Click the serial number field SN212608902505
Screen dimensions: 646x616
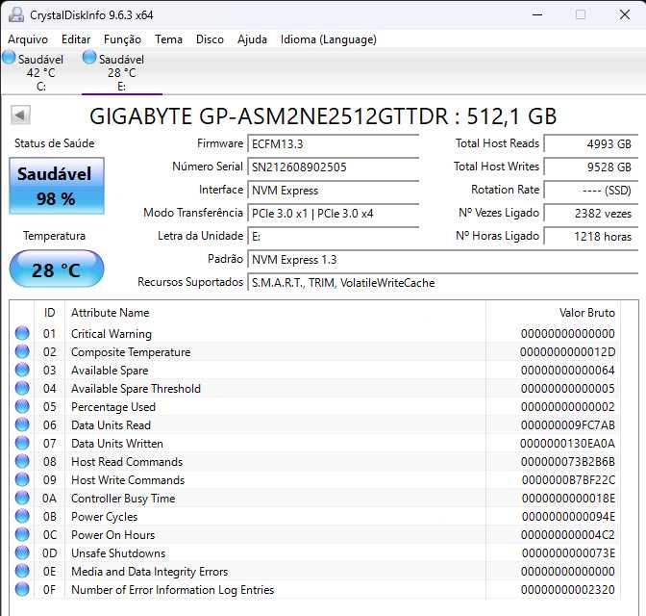tap(333, 167)
